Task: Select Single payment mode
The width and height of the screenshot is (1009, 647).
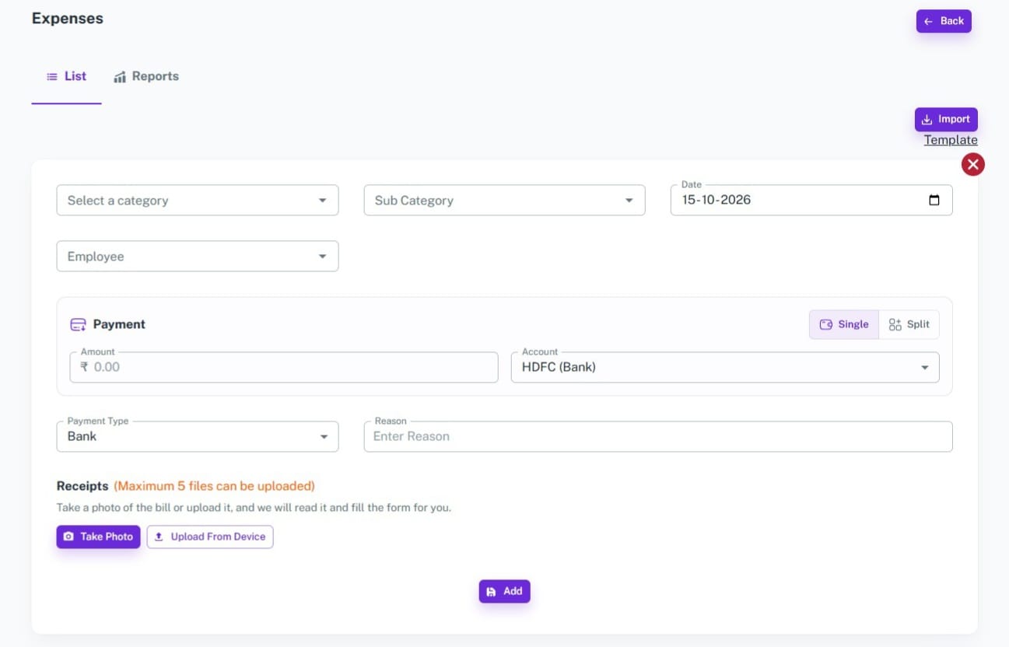Action: point(844,324)
